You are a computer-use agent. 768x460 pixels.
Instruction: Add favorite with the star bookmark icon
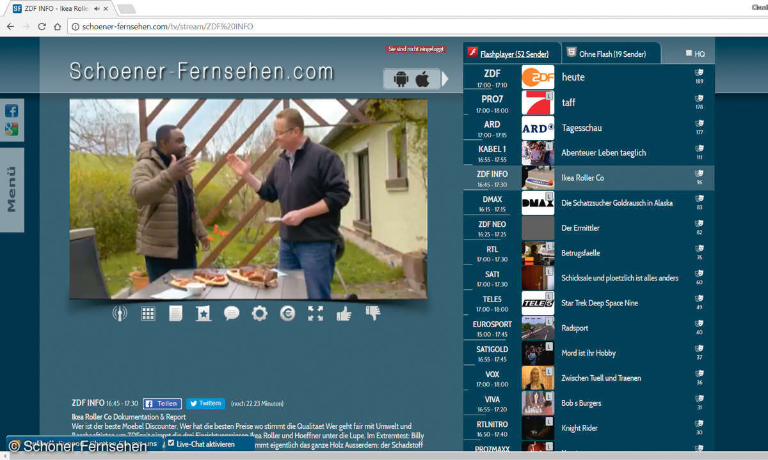tap(204, 313)
